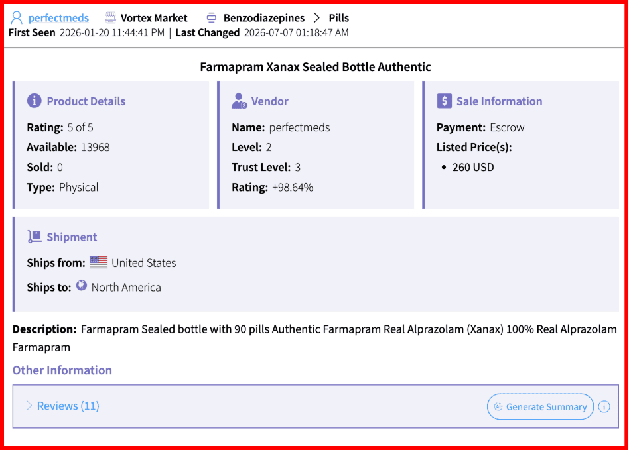Click the listing title Farmapram Xanax Sealed Bottle Authentic
Screen dimensions: 629x450
tap(315, 66)
